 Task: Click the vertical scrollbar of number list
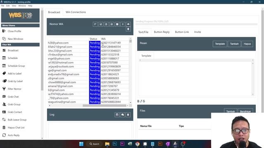pos(130,41)
